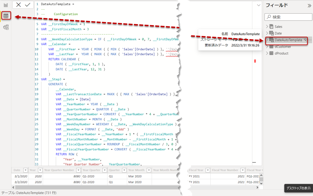Collapse the formula bar with the chevron
This screenshot has height=196, width=313.
(x=259, y=5)
